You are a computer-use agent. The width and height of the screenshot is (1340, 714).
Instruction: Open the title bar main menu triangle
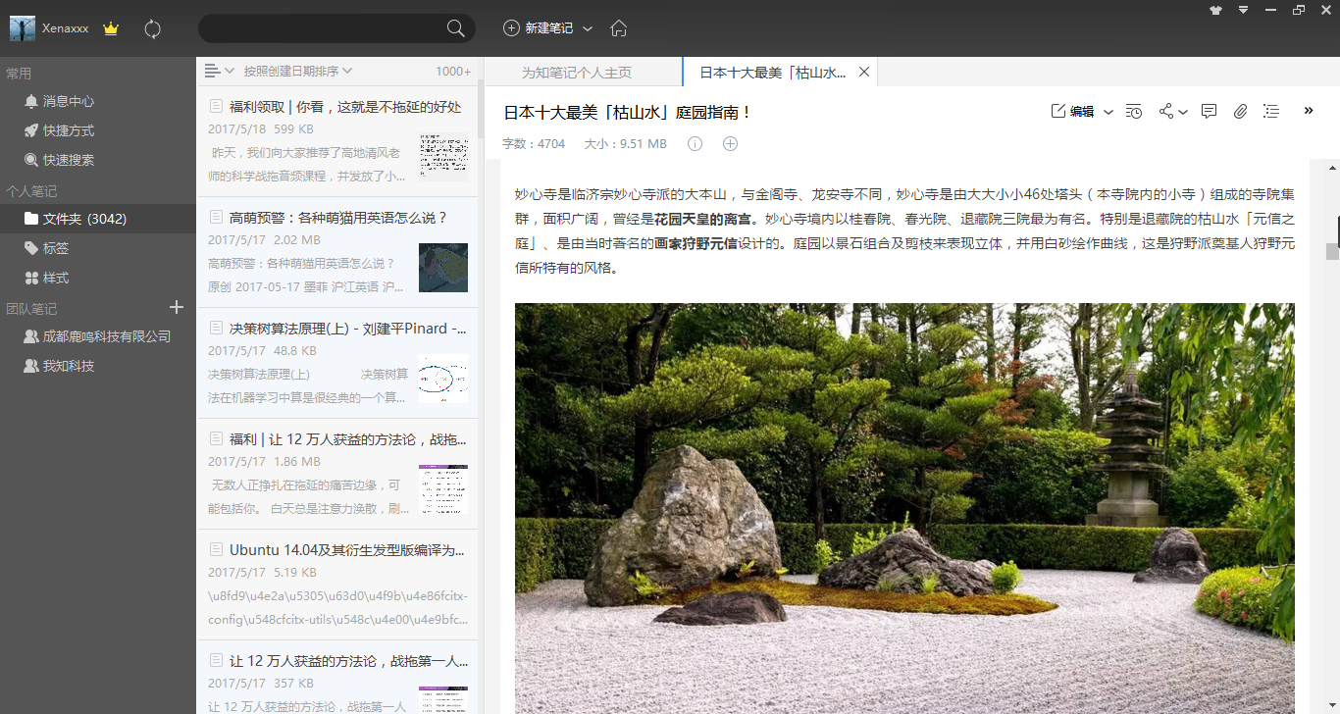point(1244,10)
